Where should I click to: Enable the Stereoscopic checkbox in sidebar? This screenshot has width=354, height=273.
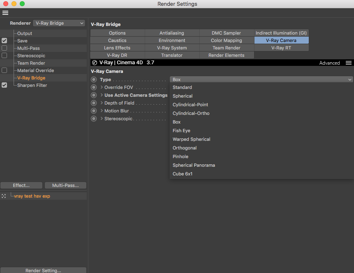(x=4, y=56)
